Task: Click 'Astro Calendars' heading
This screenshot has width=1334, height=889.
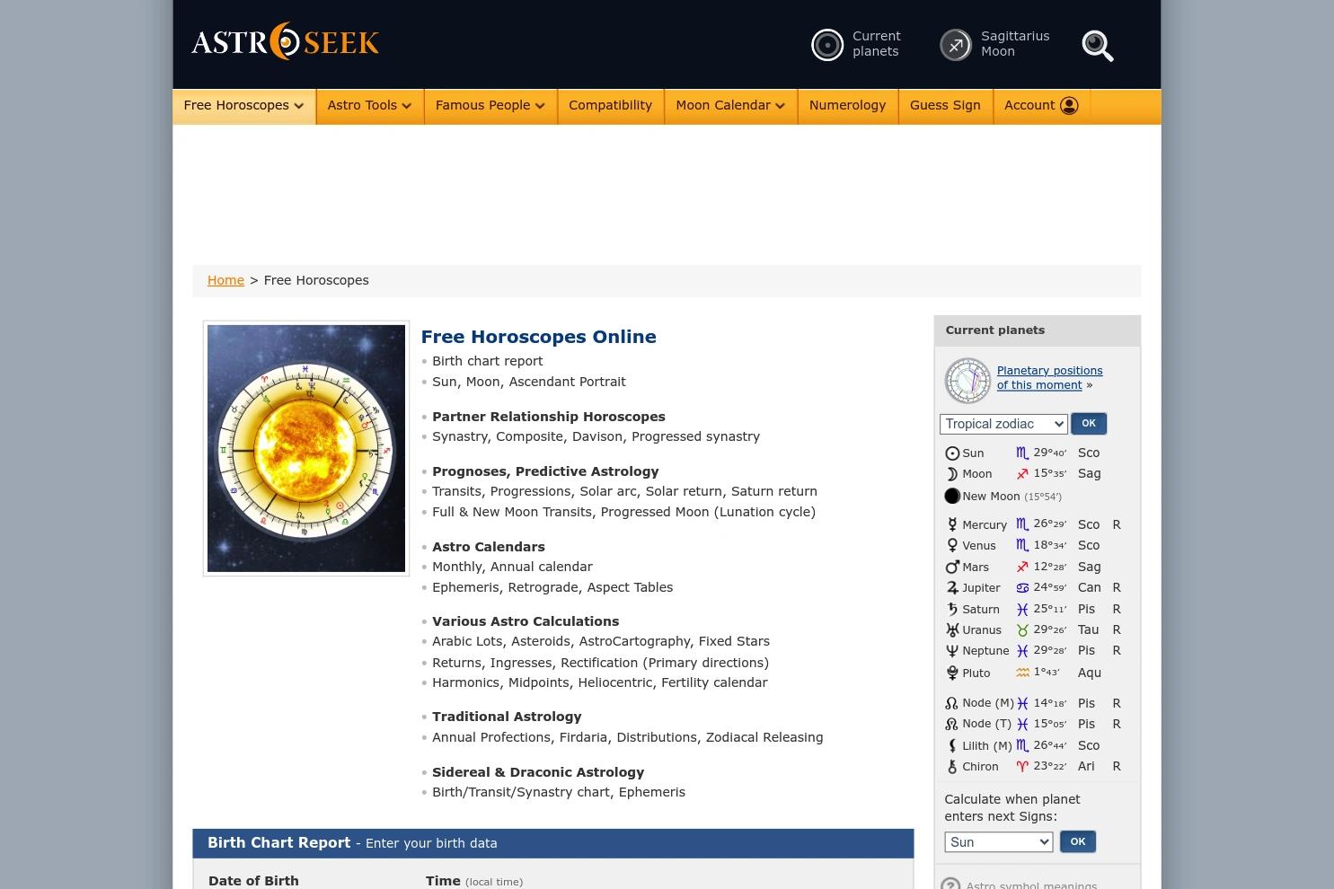Action: 489,547
